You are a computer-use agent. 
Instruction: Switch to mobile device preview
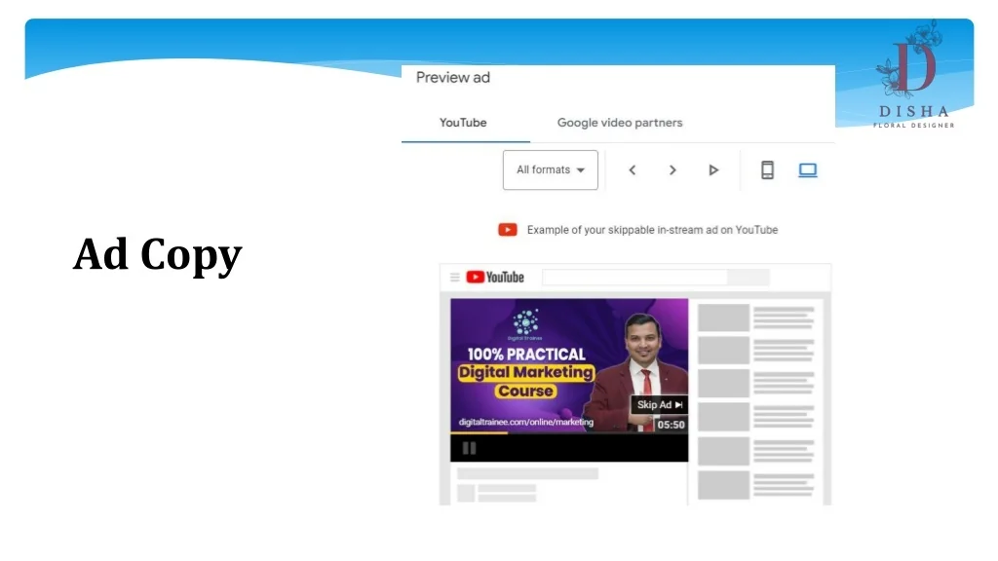point(767,170)
